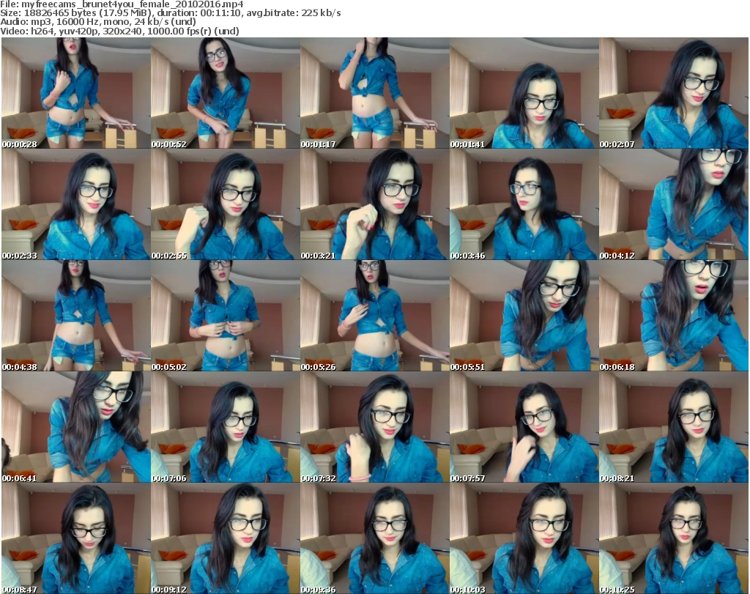Select the 'Size: 18826465 bytes' info line

click(170, 13)
